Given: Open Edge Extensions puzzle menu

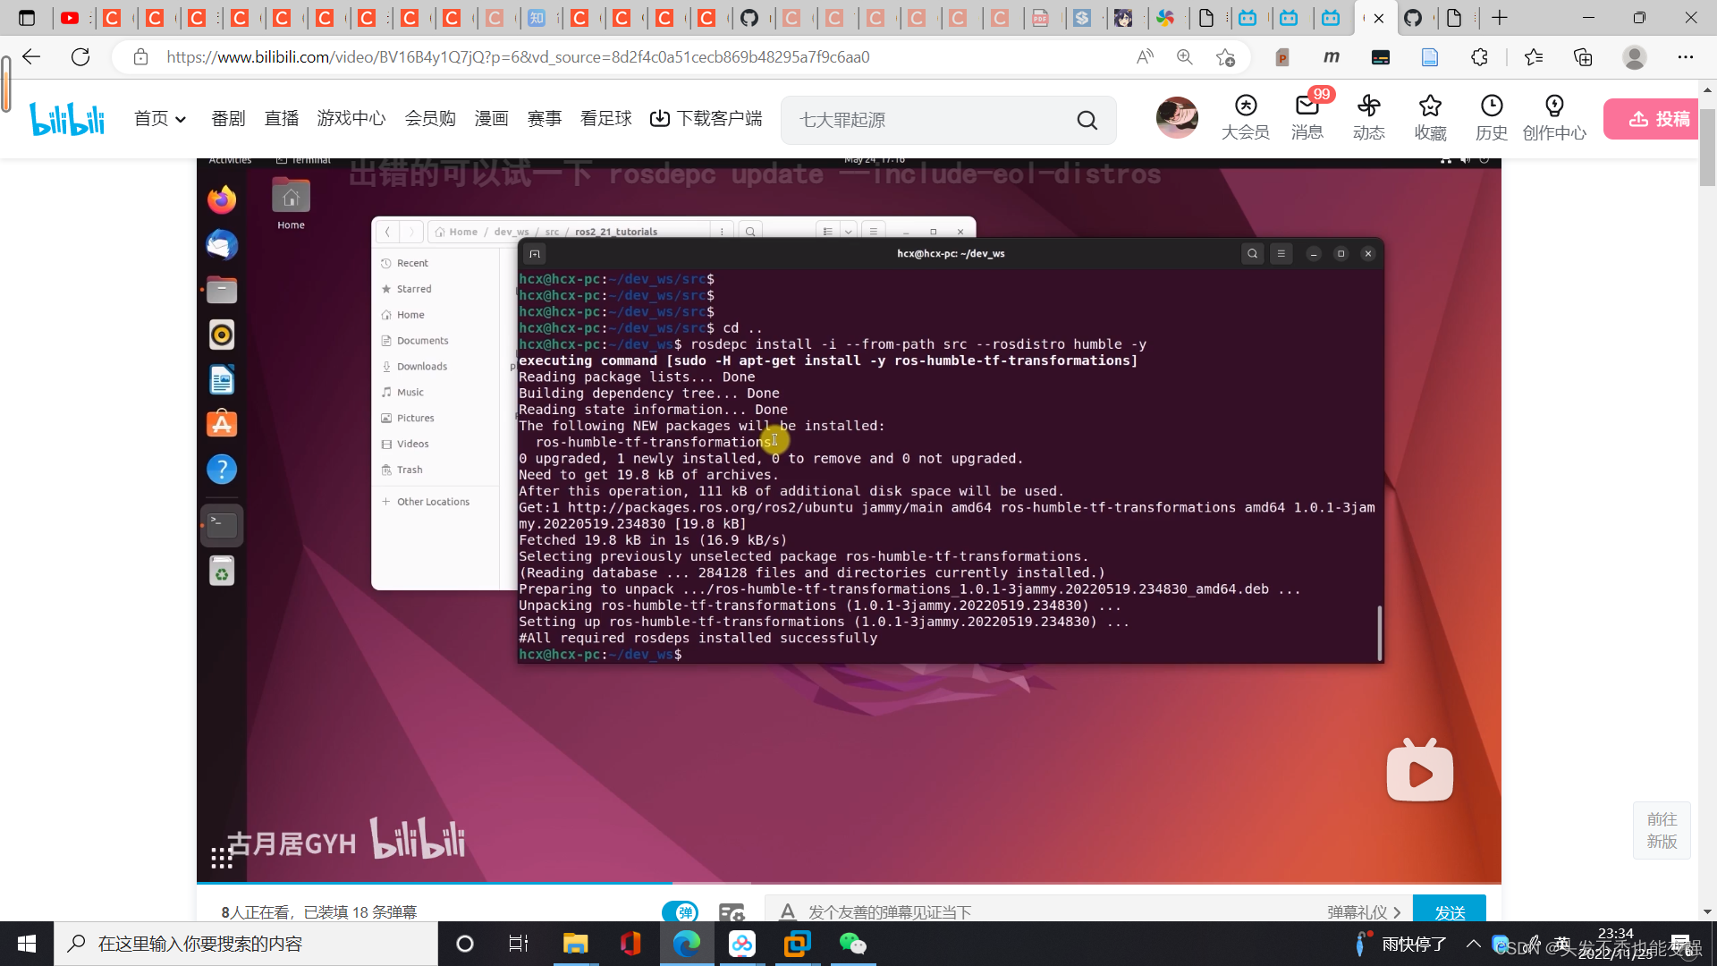Looking at the screenshot, I should [1479, 57].
